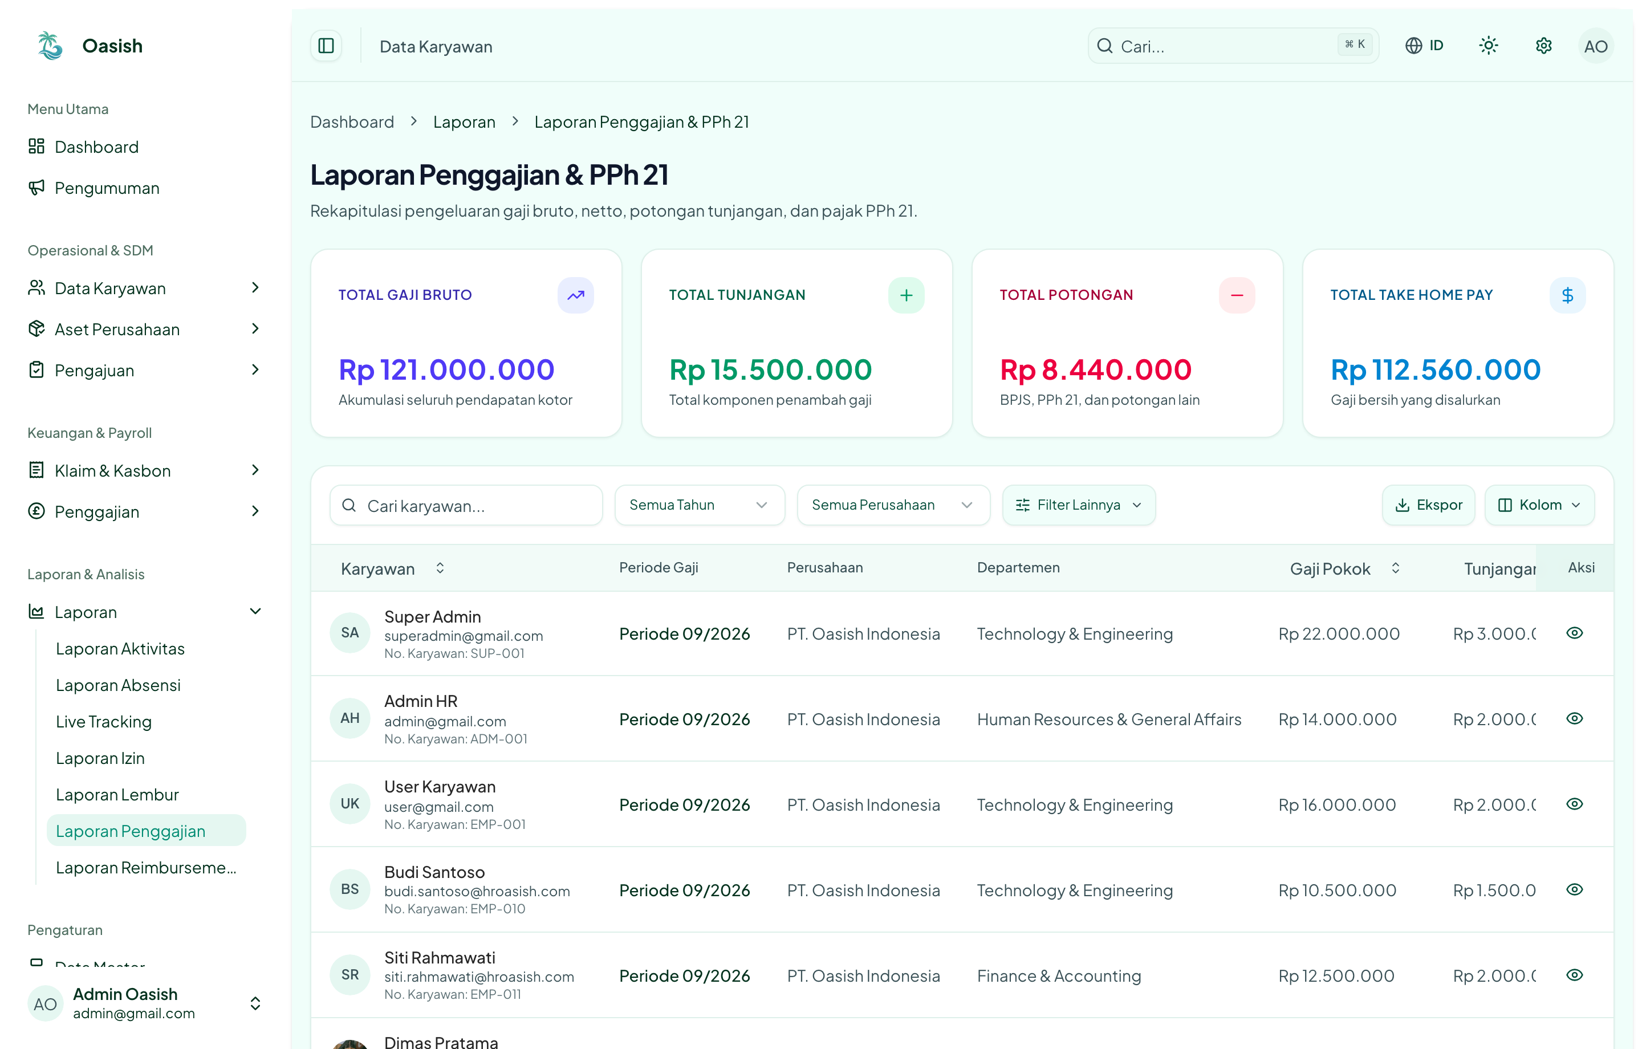
Task: Click the BS avatar of Budi Santoso
Action: [x=350, y=889]
